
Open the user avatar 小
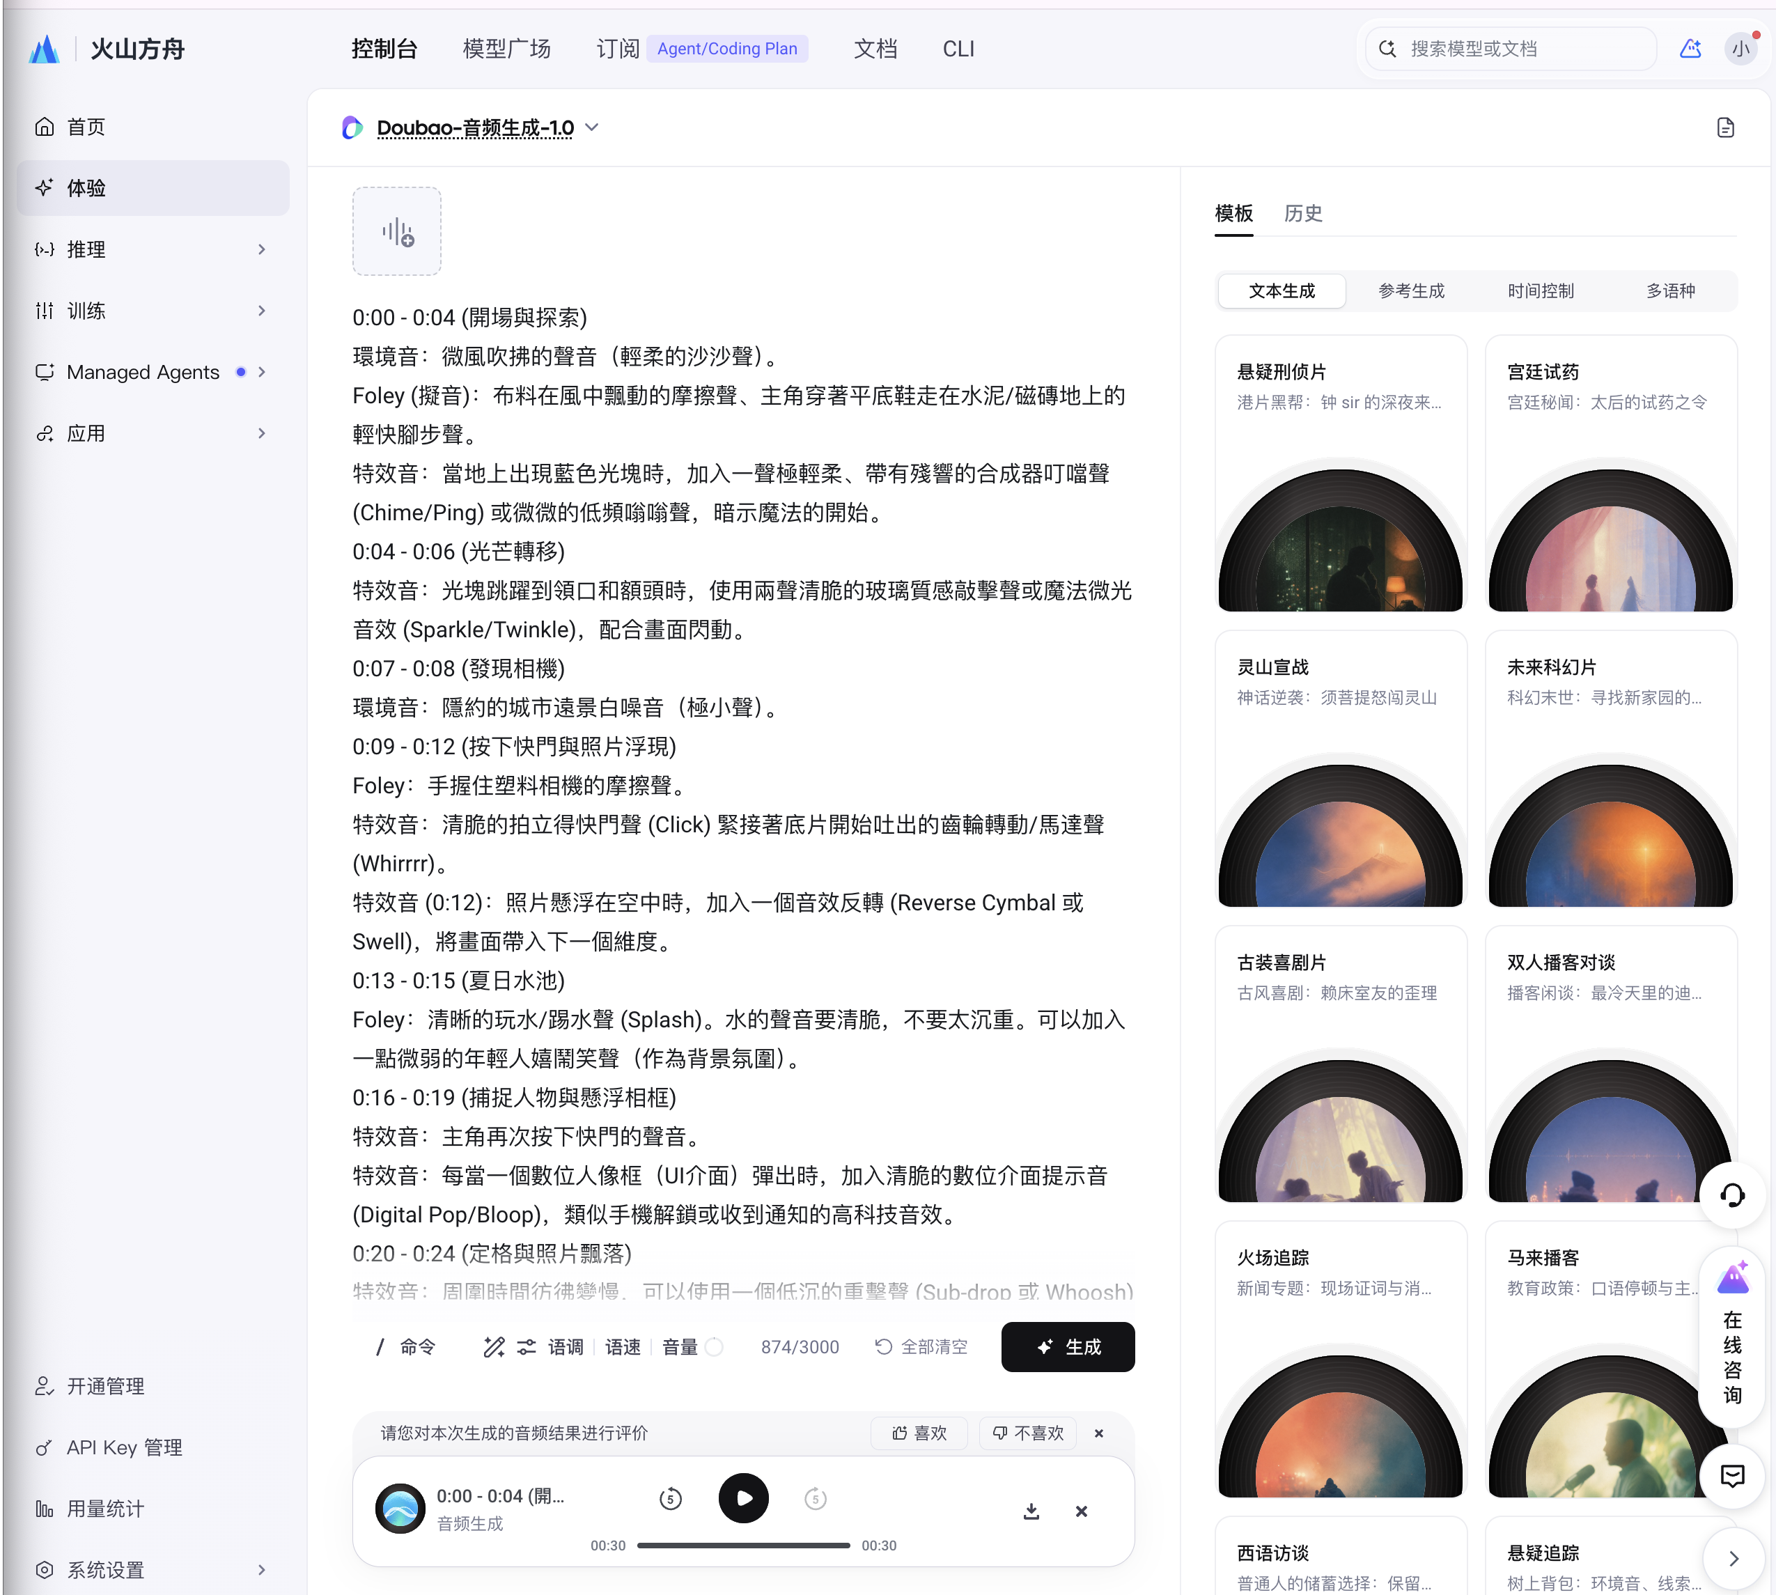coord(1740,49)
